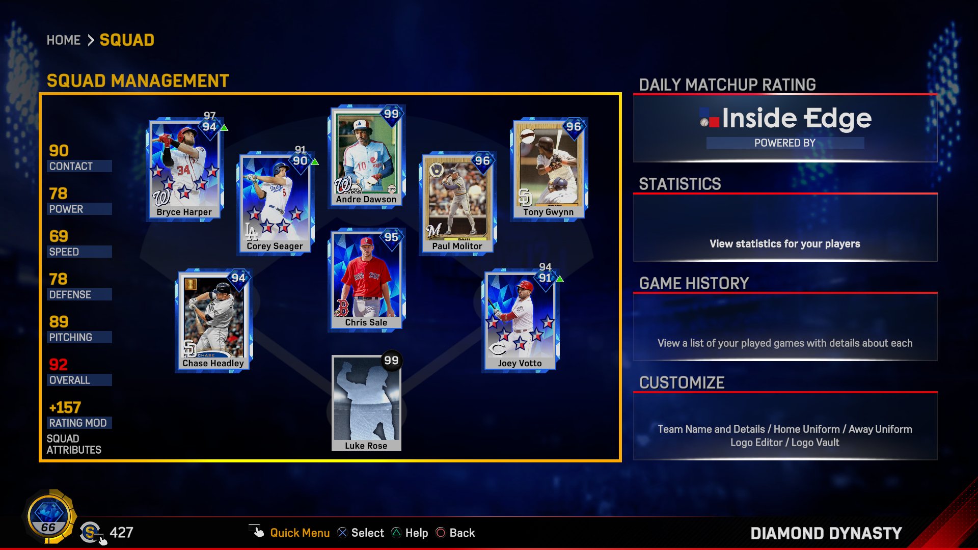Click the DIAMOND DYNASTY mode label

pos(826,533)
